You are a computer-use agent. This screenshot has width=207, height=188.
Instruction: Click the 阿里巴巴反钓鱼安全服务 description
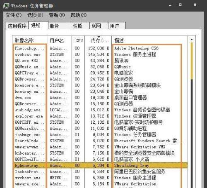(140, 172)
